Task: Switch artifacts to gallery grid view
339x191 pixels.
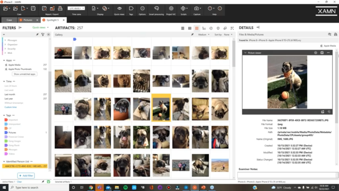Action: pos(197,28)
